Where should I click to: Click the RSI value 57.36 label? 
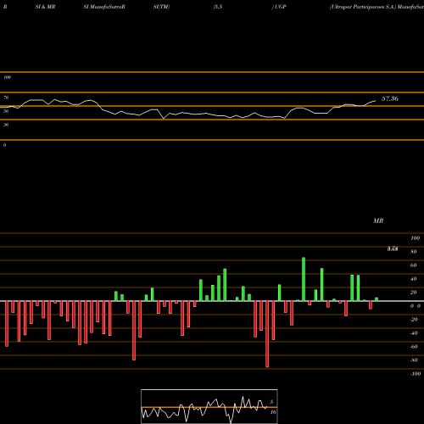(390, 98)
